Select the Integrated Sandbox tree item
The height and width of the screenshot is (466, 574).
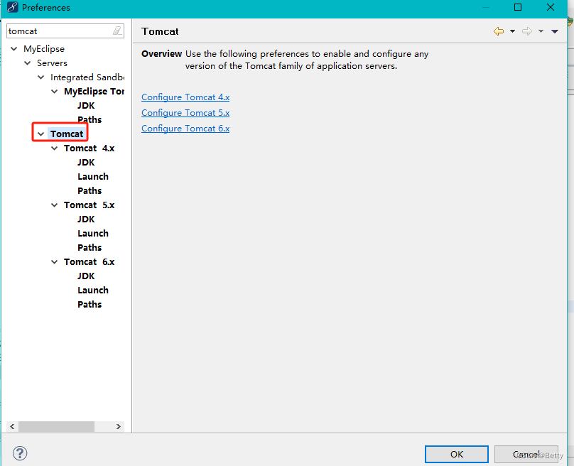(87, 77)
